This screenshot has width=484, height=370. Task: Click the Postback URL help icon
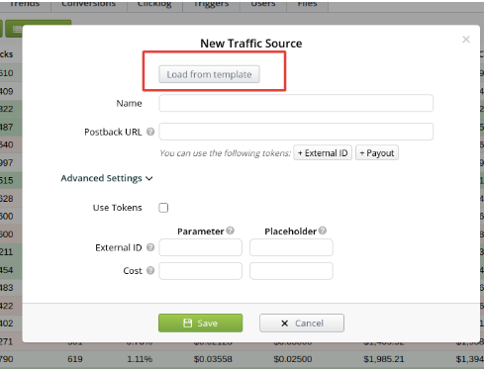coord(150,132)
